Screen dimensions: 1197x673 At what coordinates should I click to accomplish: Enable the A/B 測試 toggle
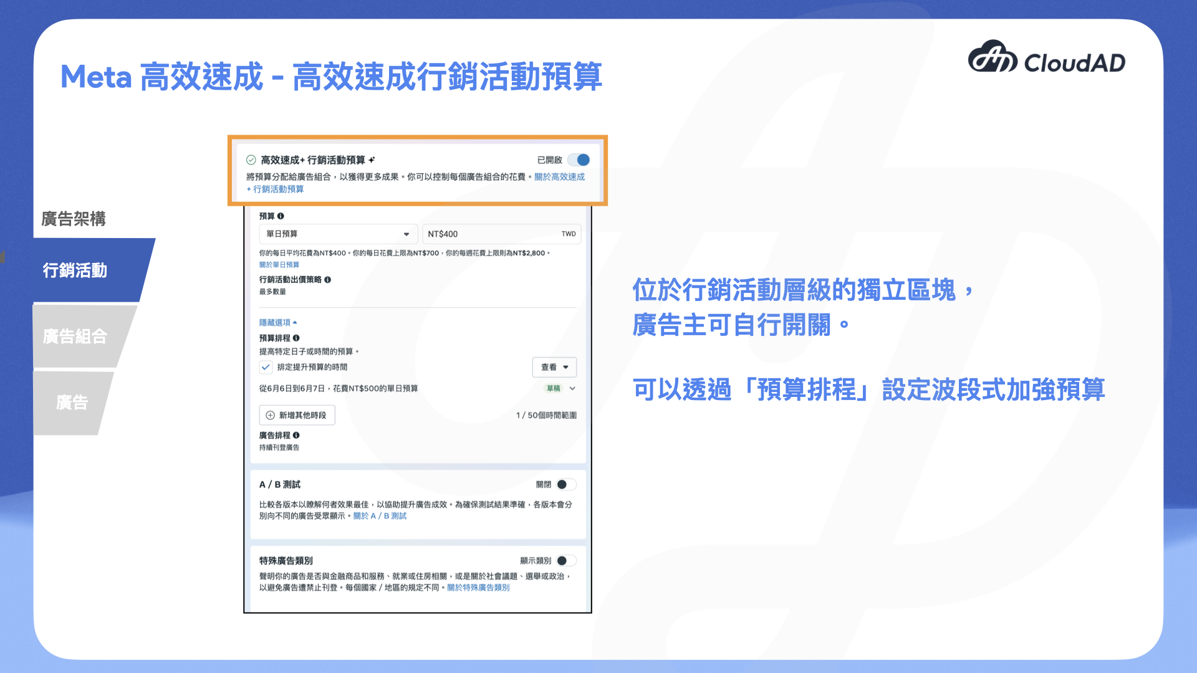tap(566, 484)
